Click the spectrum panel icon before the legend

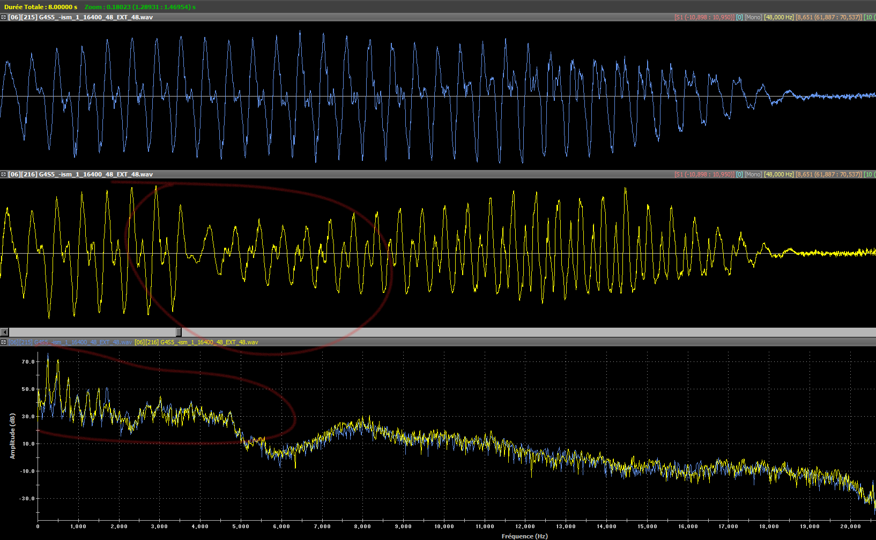click(3, 342)
